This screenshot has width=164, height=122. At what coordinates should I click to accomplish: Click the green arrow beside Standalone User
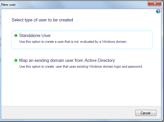(x=16, y=36)
